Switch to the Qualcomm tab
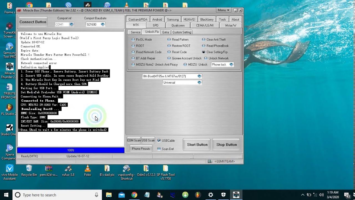 click(178, 25)
